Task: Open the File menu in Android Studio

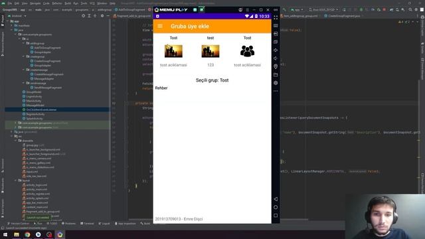Action: point(10,3)
